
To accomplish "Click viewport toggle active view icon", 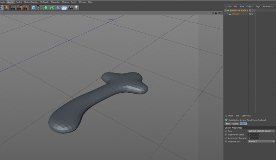I will click(x=221, y=13).
